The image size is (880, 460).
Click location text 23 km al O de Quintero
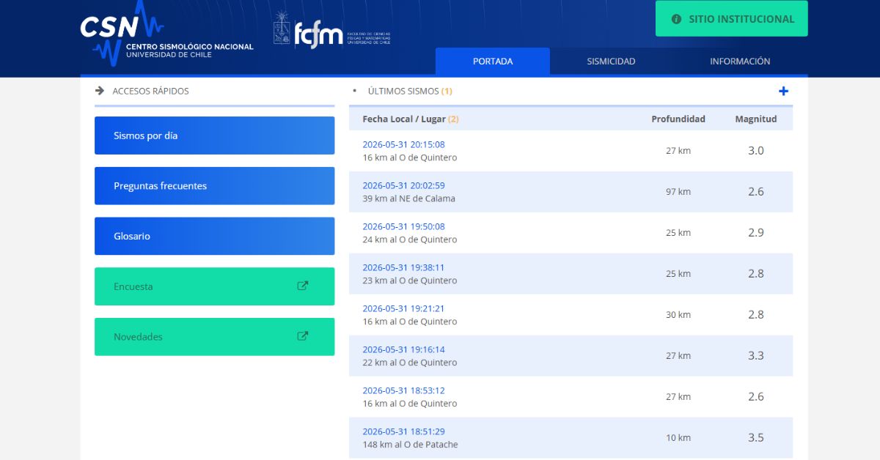point(409,281)
